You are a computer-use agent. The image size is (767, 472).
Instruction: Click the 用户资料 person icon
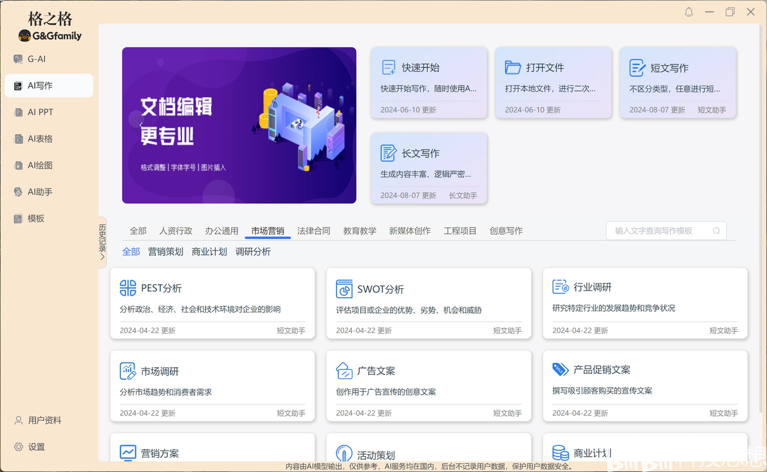(19, 420)
